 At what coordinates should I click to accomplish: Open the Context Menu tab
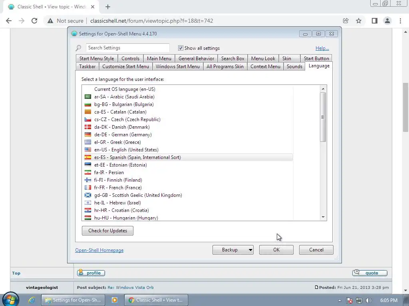tap(265, 67)
